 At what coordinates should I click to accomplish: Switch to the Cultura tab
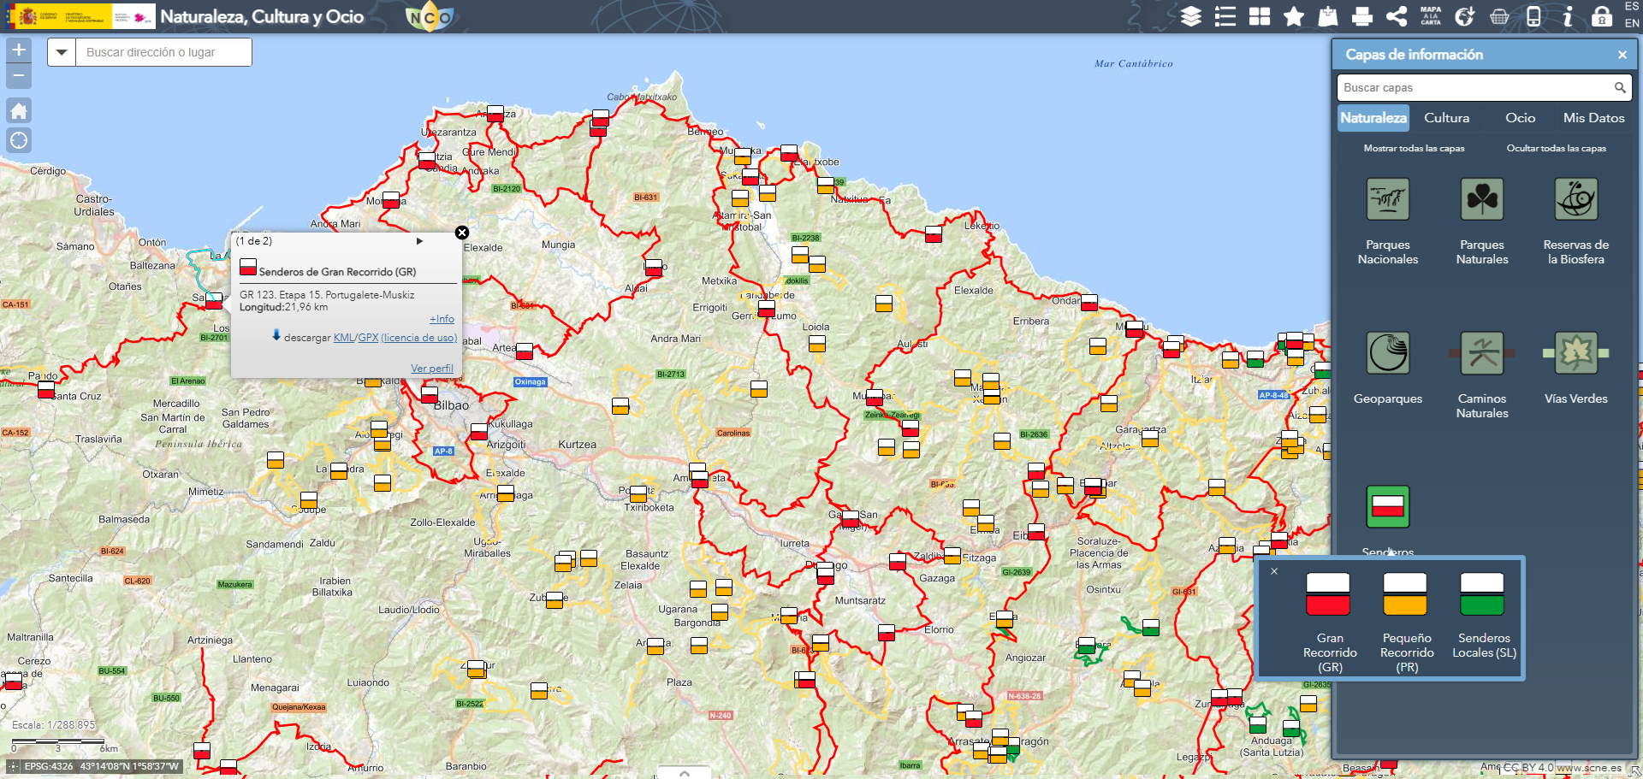pos(1446,118)
